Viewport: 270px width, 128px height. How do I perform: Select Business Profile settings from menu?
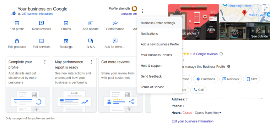(x=158, y=23)
